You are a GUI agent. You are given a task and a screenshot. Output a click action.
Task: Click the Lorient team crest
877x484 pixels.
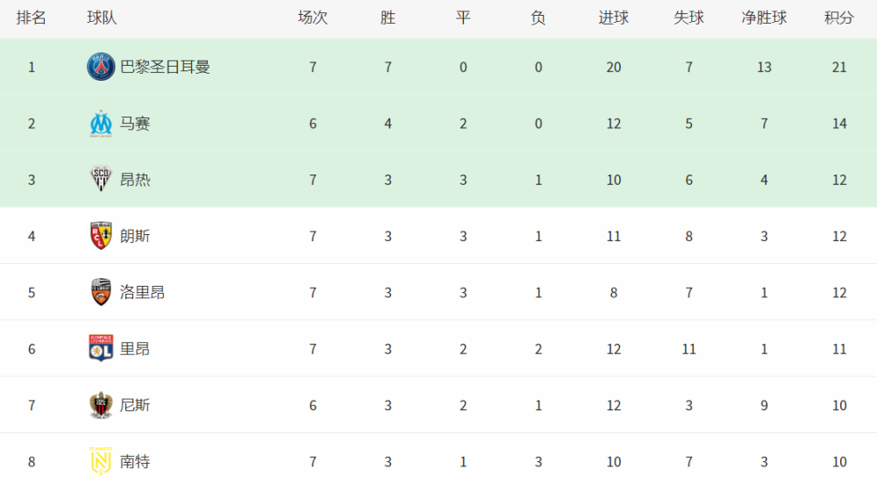[101, 292]
